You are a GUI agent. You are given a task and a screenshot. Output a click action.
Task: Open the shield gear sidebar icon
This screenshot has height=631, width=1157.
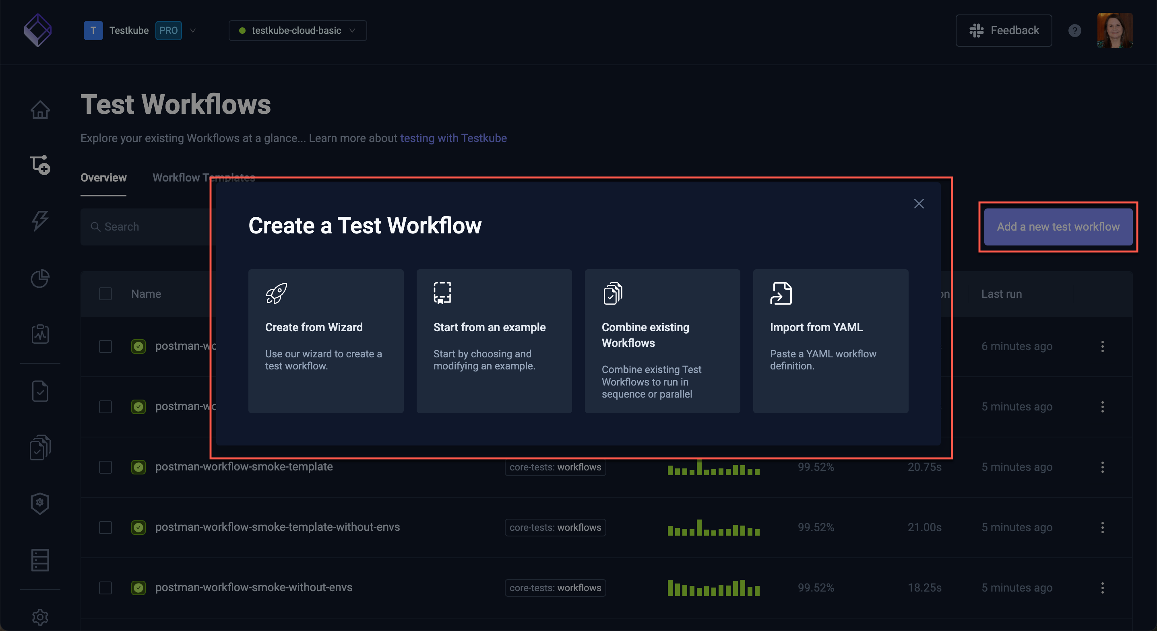coord(40,503)
